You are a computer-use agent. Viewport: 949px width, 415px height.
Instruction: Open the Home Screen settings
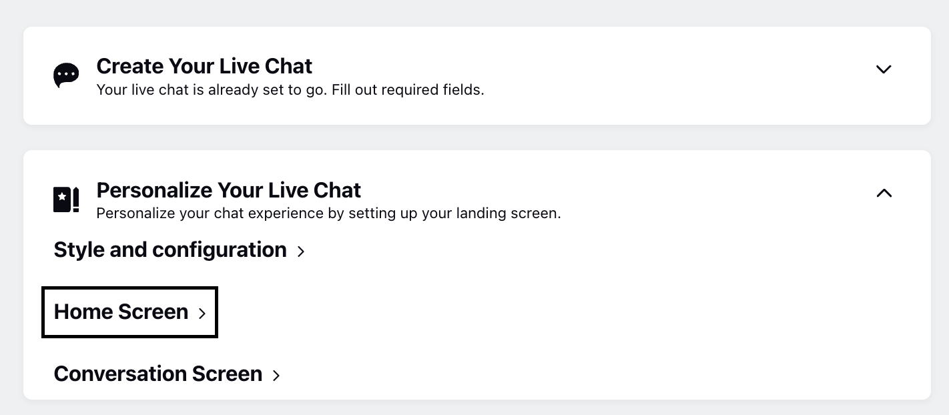[x=130, y=312]
